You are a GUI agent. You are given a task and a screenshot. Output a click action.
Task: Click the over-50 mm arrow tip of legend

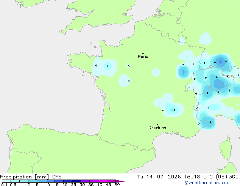[120, 181]
